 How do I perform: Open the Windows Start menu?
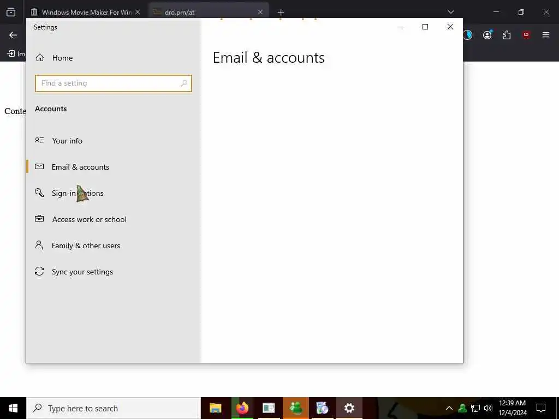[x=13, y=408]
